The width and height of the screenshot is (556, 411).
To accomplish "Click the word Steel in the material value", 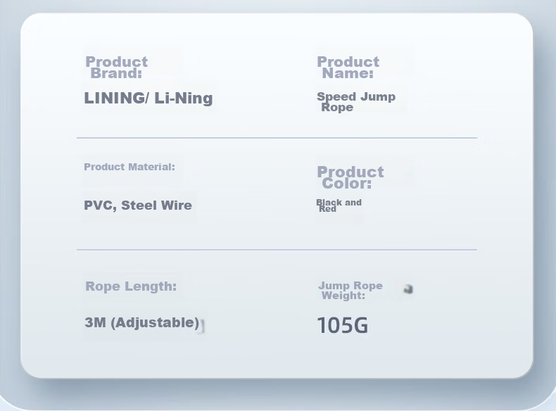I will pos(139,205).
